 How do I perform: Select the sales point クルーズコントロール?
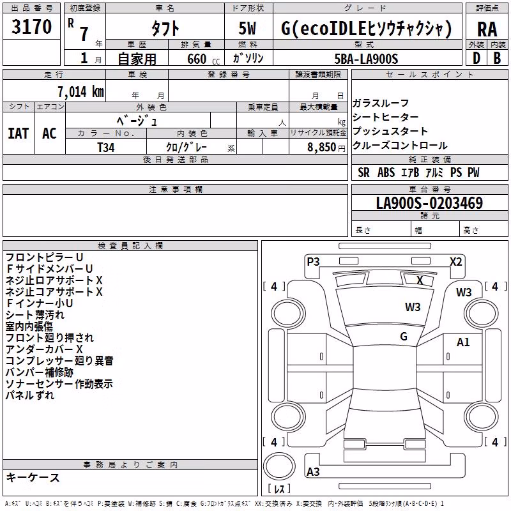point(400,146)
